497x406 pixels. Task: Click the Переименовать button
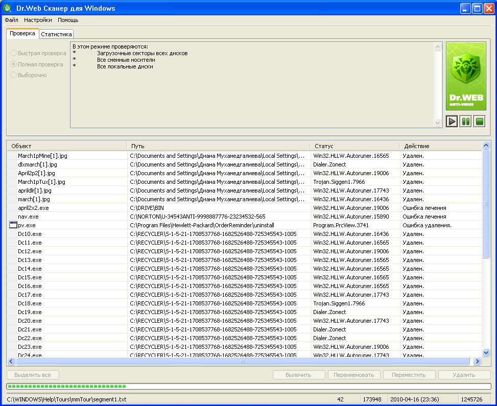point(354,375)
